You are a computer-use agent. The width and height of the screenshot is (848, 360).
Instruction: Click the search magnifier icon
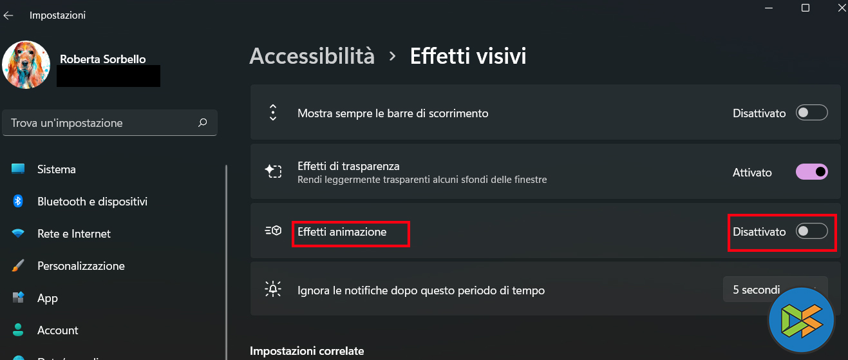tap(203, 122)
